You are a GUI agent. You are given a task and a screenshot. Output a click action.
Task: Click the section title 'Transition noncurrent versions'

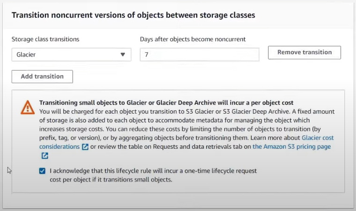pyautogui.click(x=133, y=15)
